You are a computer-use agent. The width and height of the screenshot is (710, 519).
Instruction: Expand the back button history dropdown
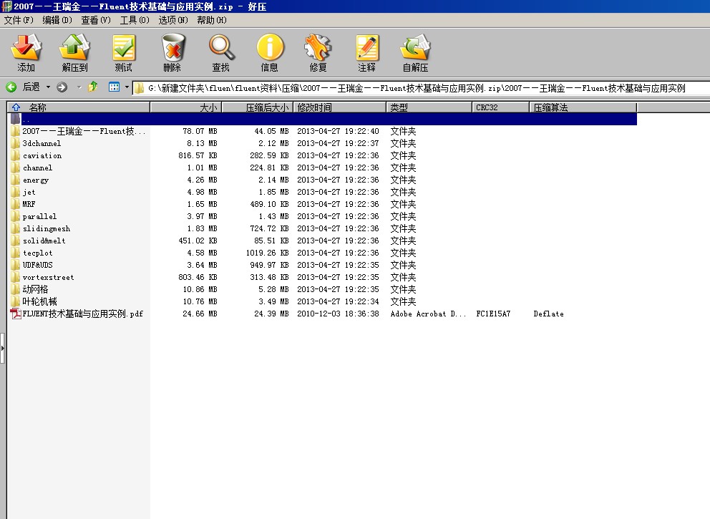(x=49, y=87)
